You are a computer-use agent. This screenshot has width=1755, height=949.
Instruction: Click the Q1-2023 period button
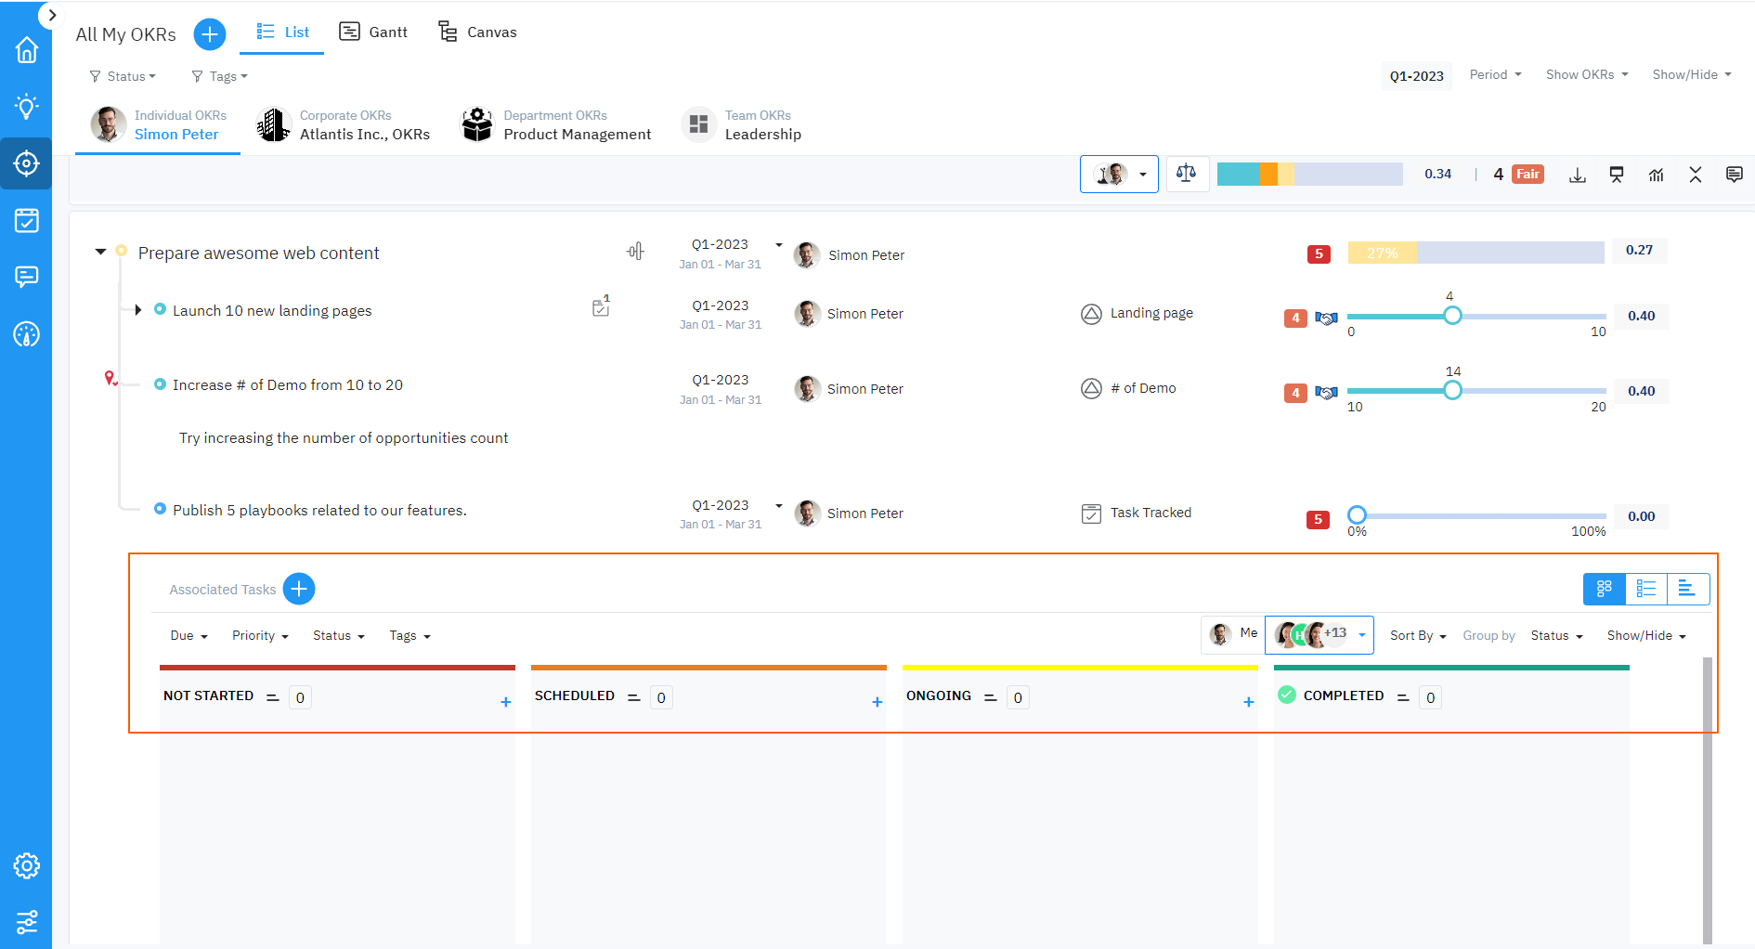click(x=1416, y=75)
